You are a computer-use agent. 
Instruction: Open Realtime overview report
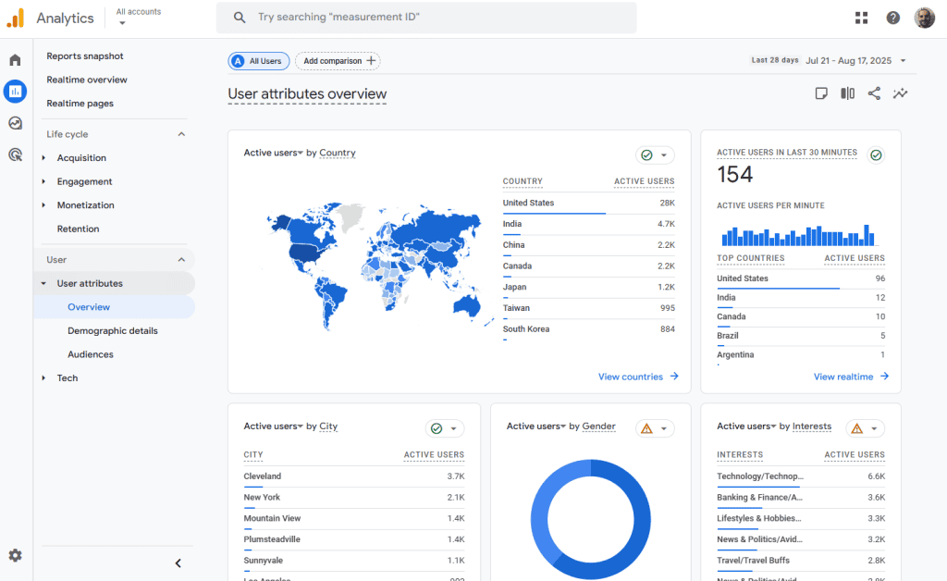pyautogui.click(x=87, y=80)
